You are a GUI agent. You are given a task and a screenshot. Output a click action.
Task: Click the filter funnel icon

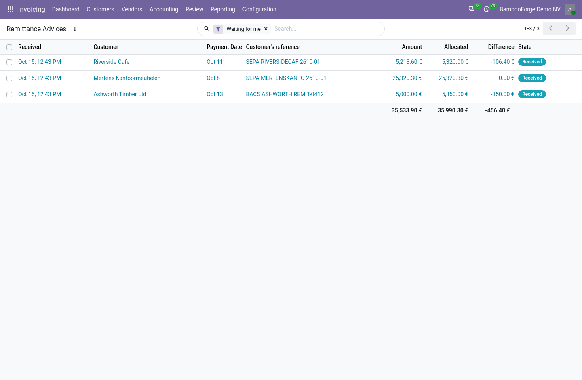(218, 29)
